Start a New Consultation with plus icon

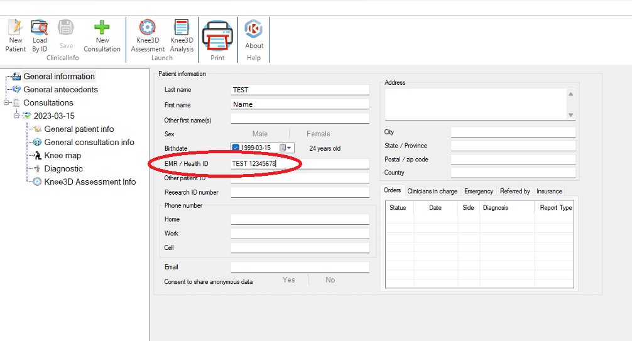click(102, 35)
